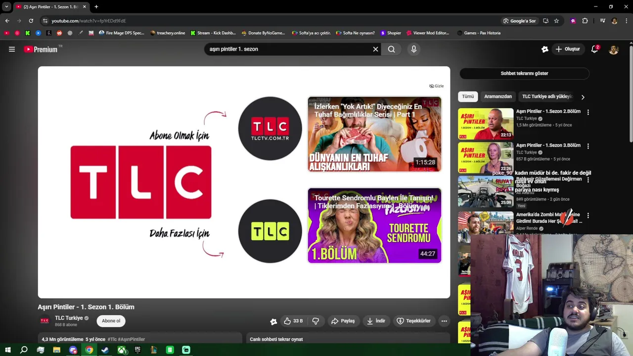
Task: Open the Xbox app in taskbar
Action: pyautogui.click(x=121, y=350)
